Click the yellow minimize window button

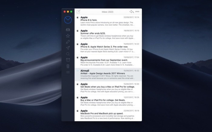point(68,12)
